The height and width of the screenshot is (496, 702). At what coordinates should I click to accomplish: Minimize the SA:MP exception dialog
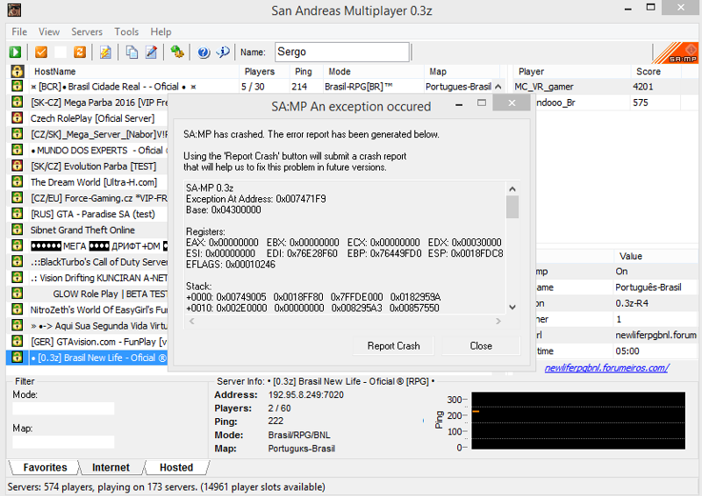tap(459, 103)
